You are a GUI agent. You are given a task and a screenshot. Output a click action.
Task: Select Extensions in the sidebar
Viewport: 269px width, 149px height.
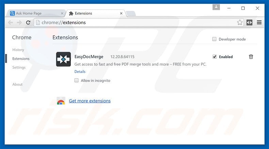[21, 59]
